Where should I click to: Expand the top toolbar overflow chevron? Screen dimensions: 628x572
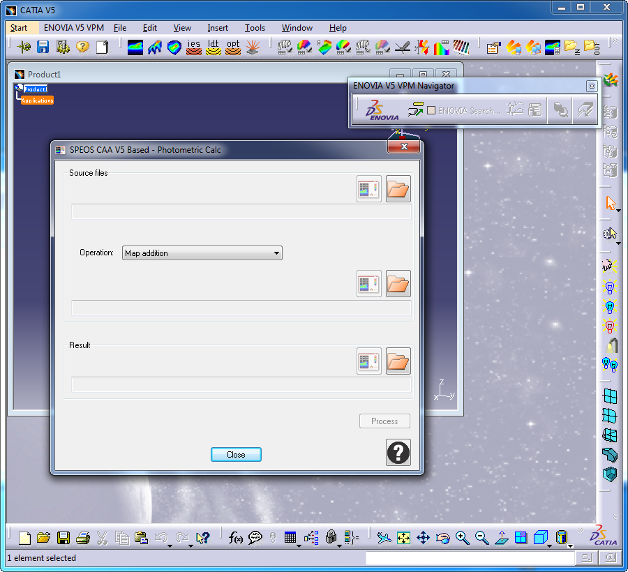[615, 40]
